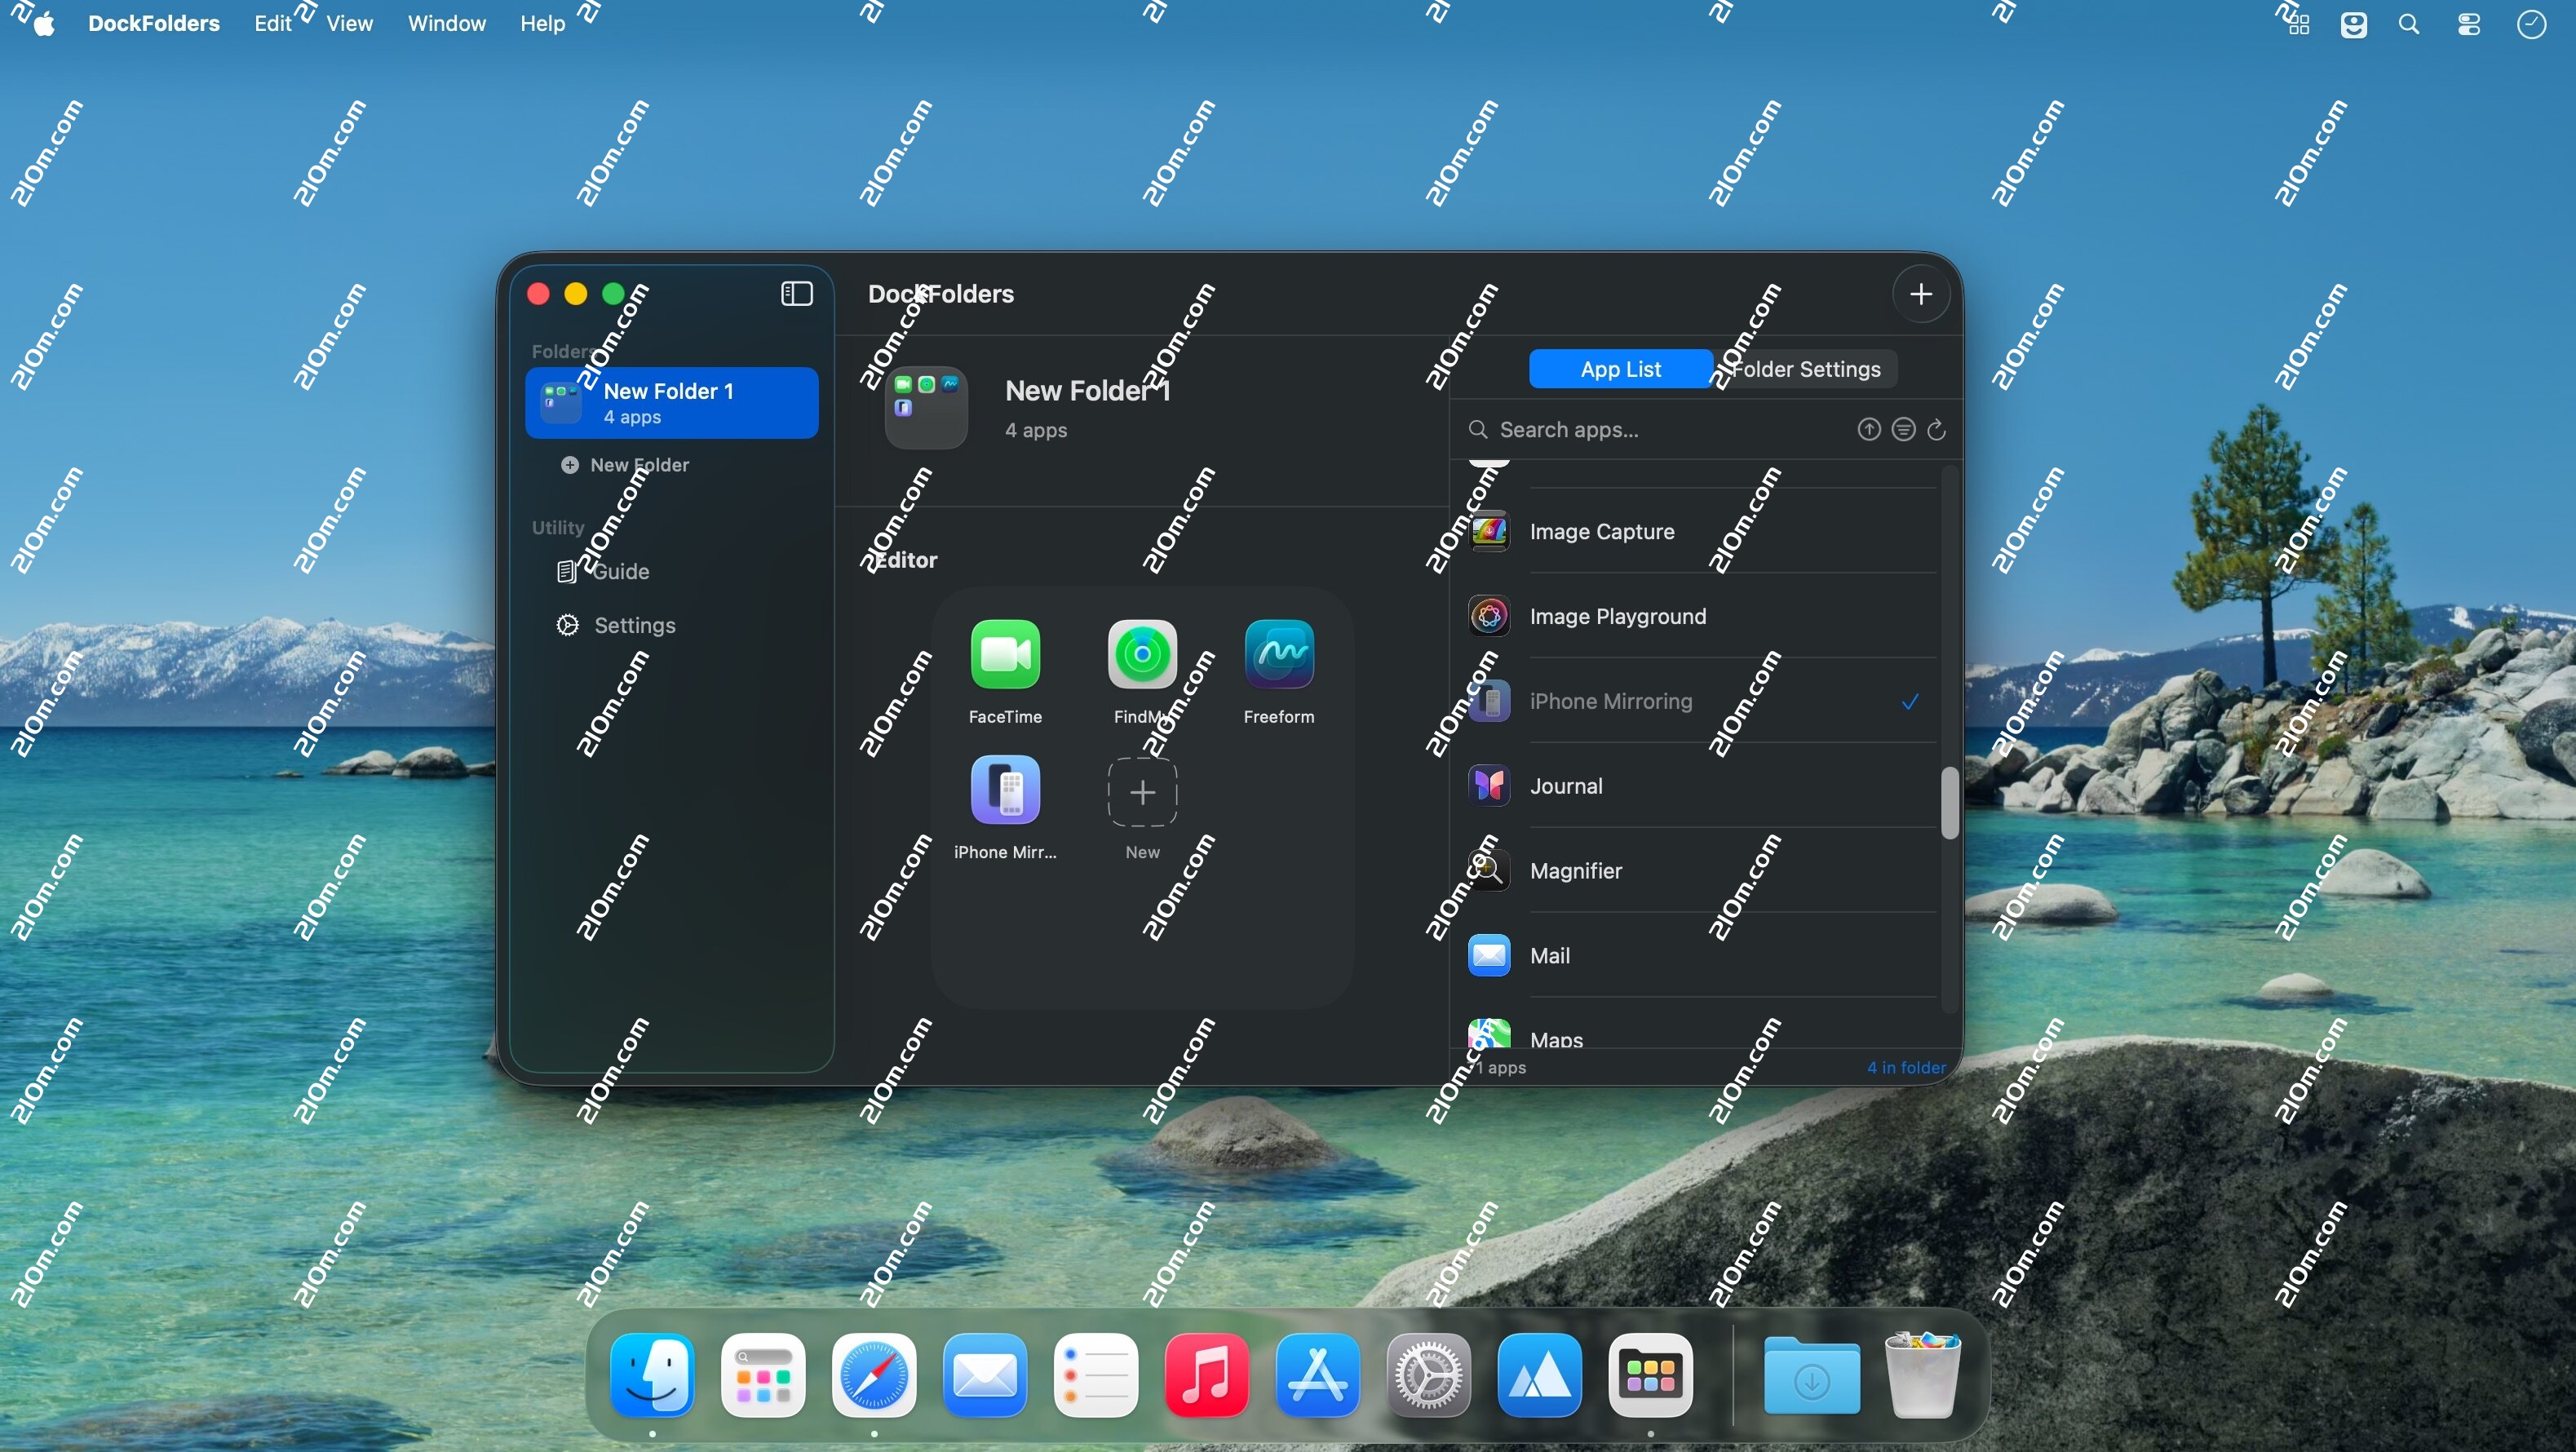Open App Store from the Dock
2576x1452 pixels.
(1318, 1375)
